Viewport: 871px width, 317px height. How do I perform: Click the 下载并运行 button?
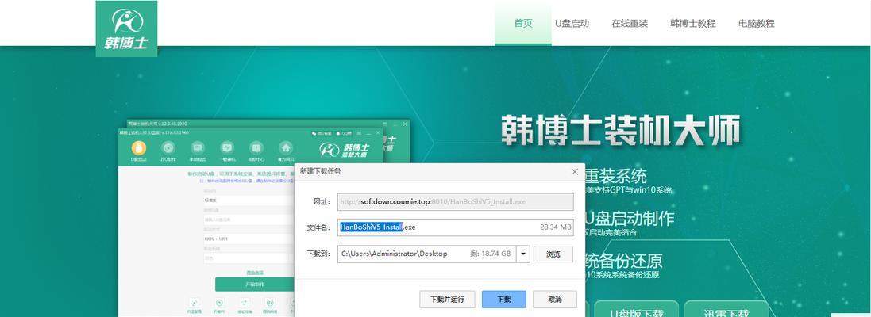[x=447, y=300]
